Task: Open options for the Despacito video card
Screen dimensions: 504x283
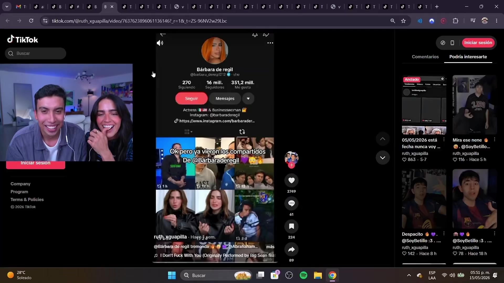Action: pos(444,233)
